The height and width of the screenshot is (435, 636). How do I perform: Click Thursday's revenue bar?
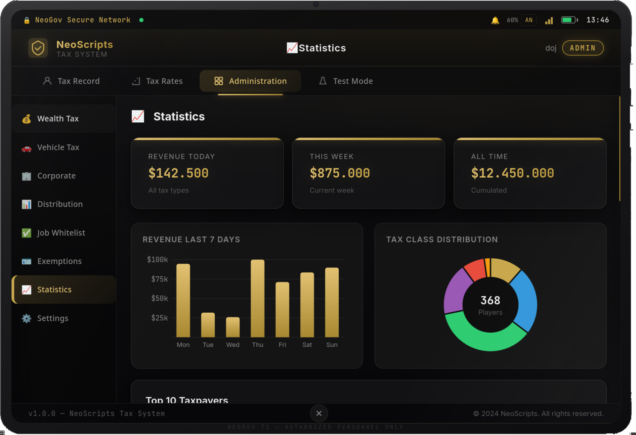[x=258, y=298]
